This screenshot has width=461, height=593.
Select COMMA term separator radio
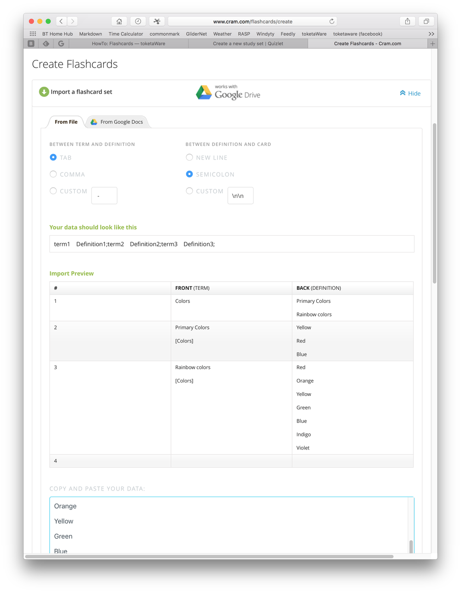[x=53, y=174]
